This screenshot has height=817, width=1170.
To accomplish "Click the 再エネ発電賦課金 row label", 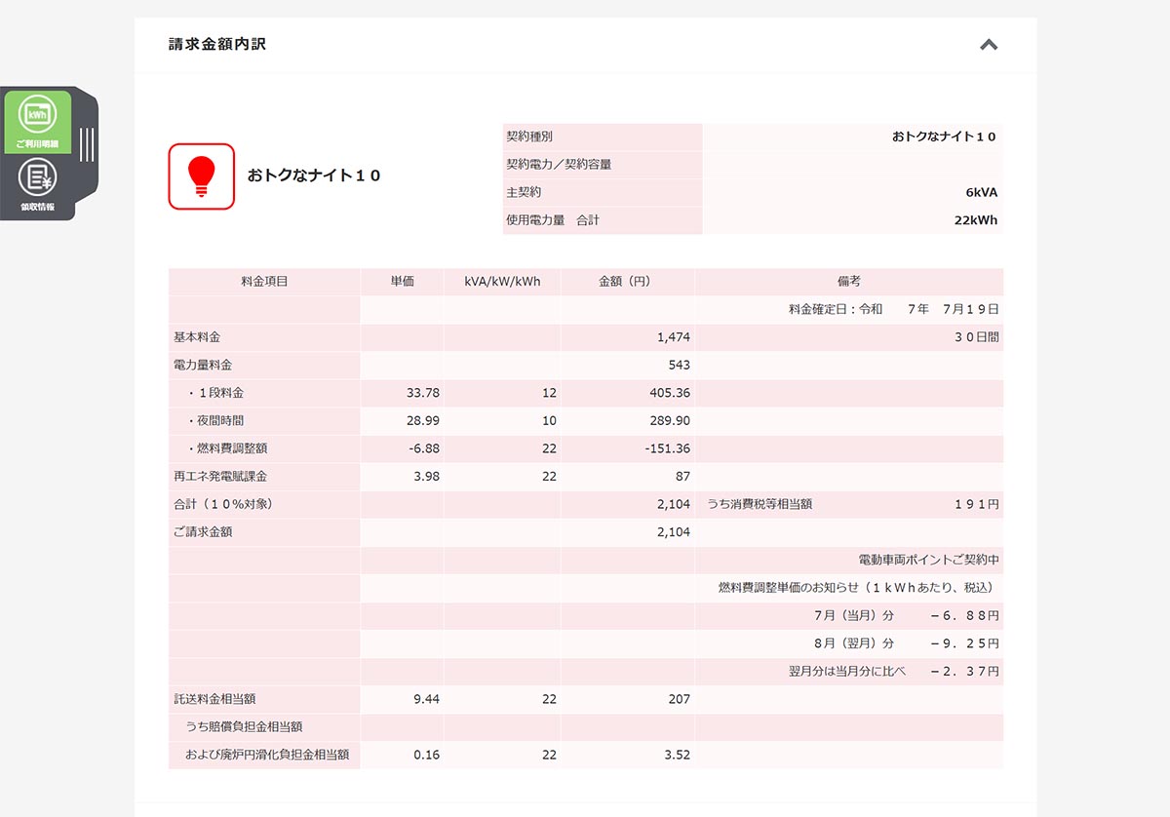I will [220, 477].
